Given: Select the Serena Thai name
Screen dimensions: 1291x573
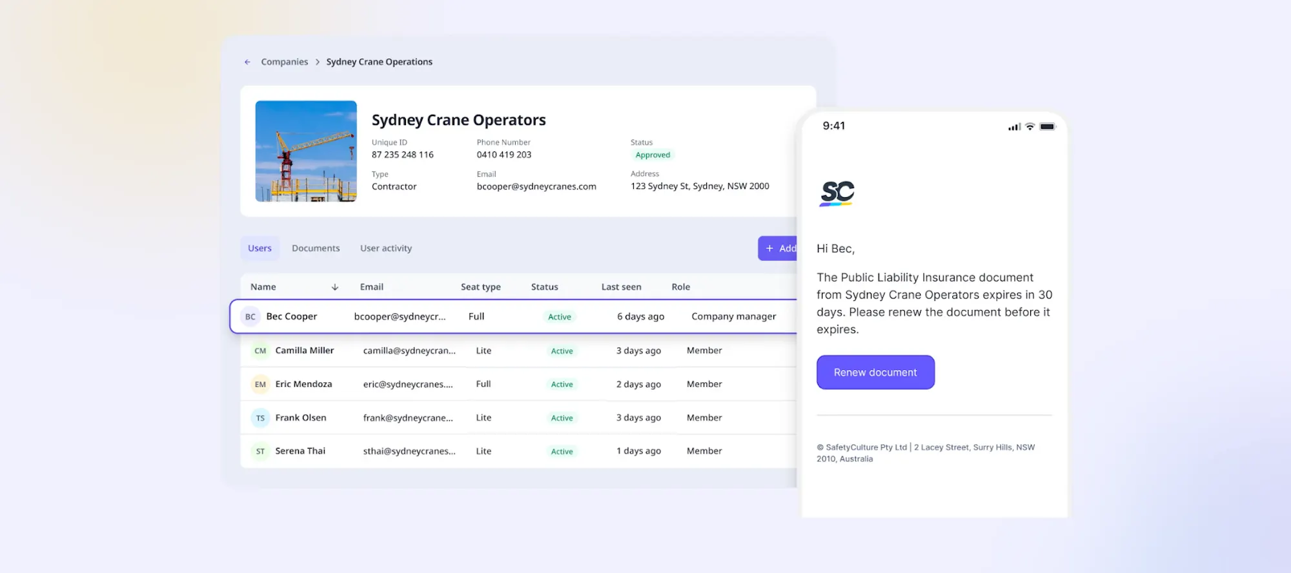Looking at the screenshot, I should click(x=300, y=451).
